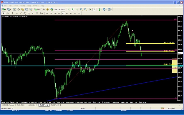Toggle chart Auto Scroll
The width and height of the screenshot is (184, 115).
tap(90, 9)
